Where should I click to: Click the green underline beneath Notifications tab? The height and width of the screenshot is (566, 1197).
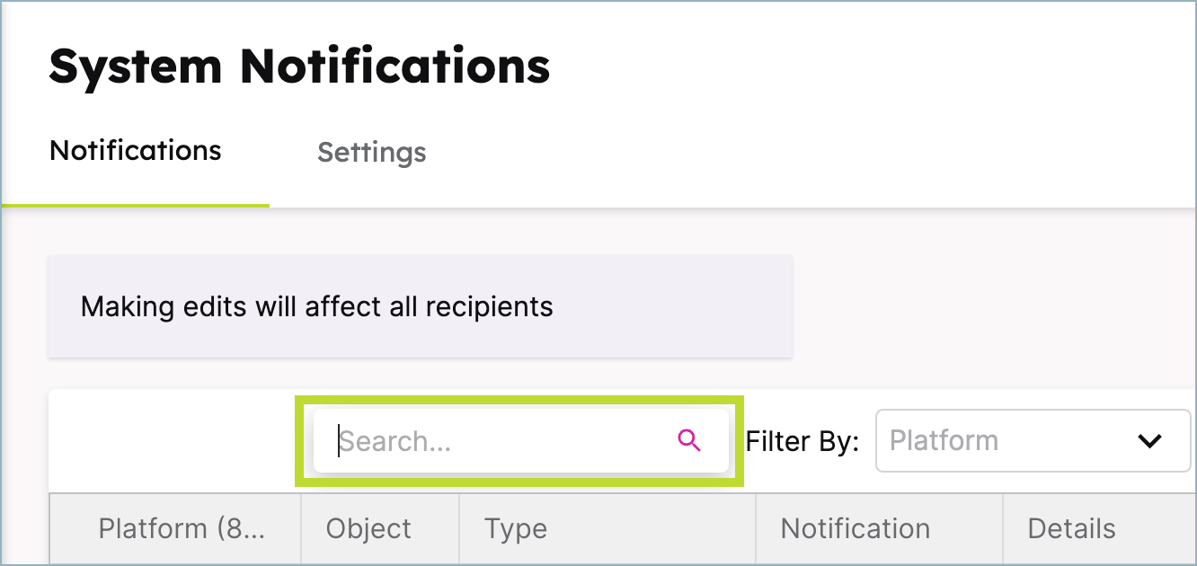point(136,205)
